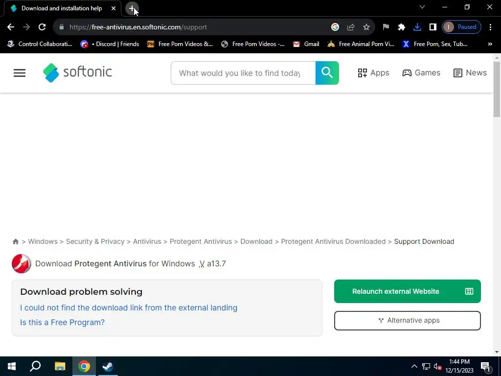Open 'Is this a Free Program?' link

(62, 322)
